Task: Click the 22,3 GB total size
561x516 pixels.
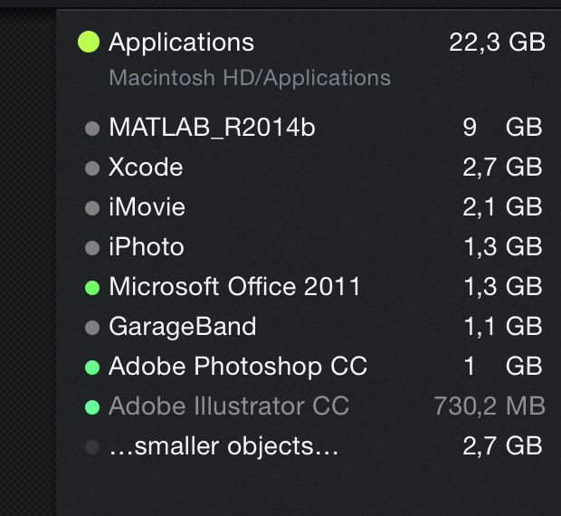Action: [x=498, y=43]
